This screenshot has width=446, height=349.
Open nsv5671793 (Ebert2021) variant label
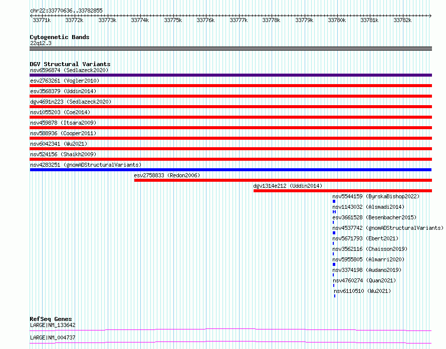[x=365, y=238]
